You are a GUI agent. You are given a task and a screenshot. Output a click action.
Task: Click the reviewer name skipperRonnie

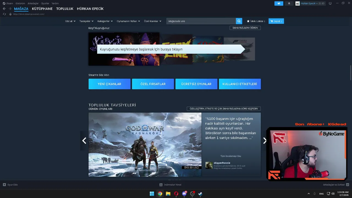[x=222, y=163]
